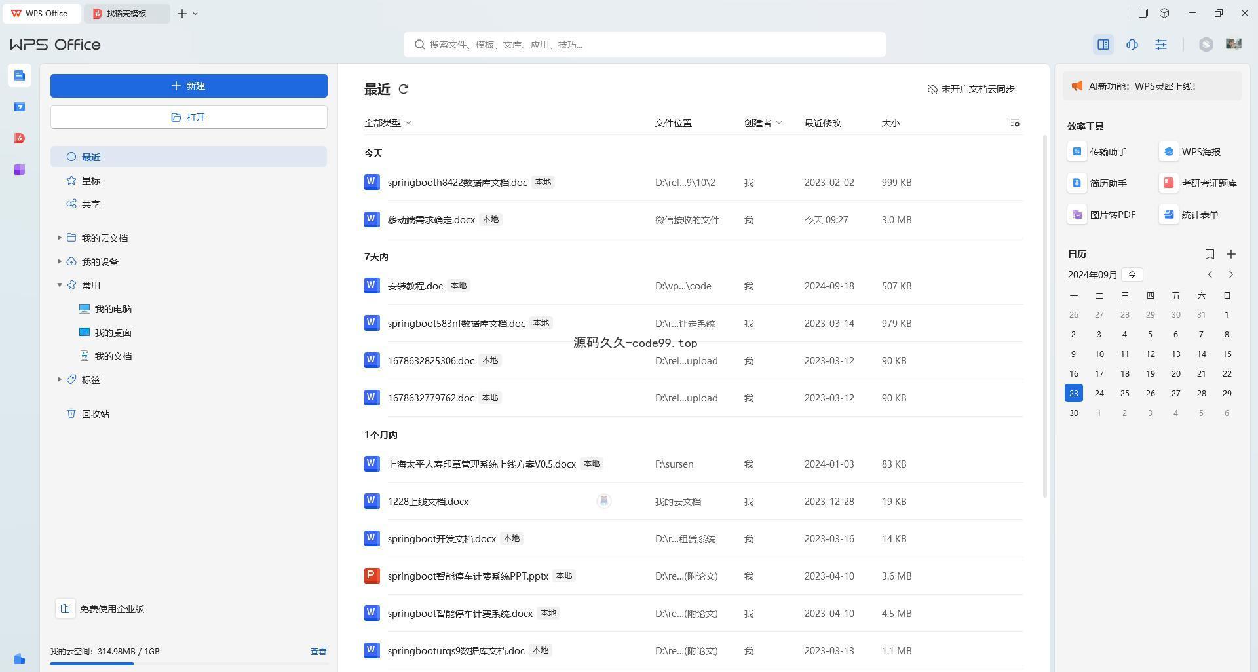
Task: Launch the WPS海报 tool
Action: (1190, 152)
